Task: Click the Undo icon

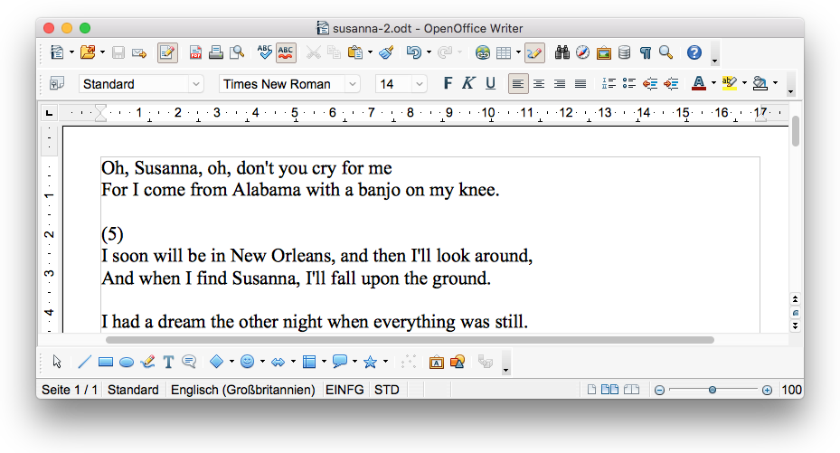Action: tap(413, 52)
